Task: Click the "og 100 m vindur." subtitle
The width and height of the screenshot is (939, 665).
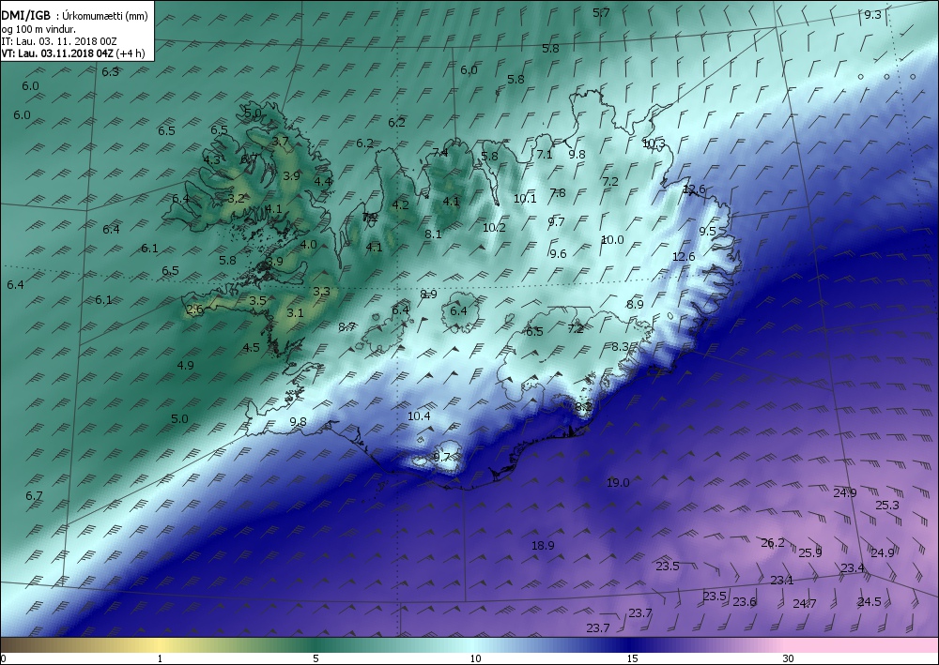Action: (38, 29)
